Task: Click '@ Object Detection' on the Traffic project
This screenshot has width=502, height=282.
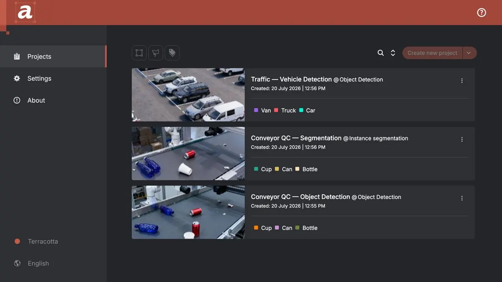Action: [358, 79]
